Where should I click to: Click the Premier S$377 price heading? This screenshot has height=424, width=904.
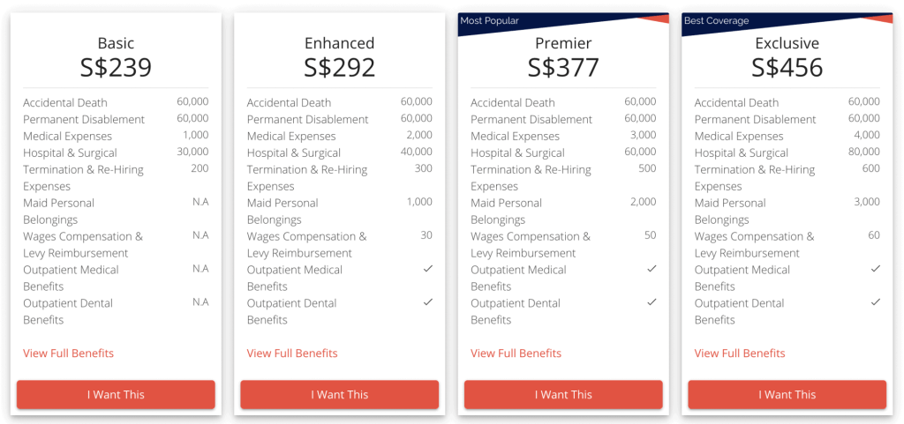pyautogui.click(x=563, y=67)
